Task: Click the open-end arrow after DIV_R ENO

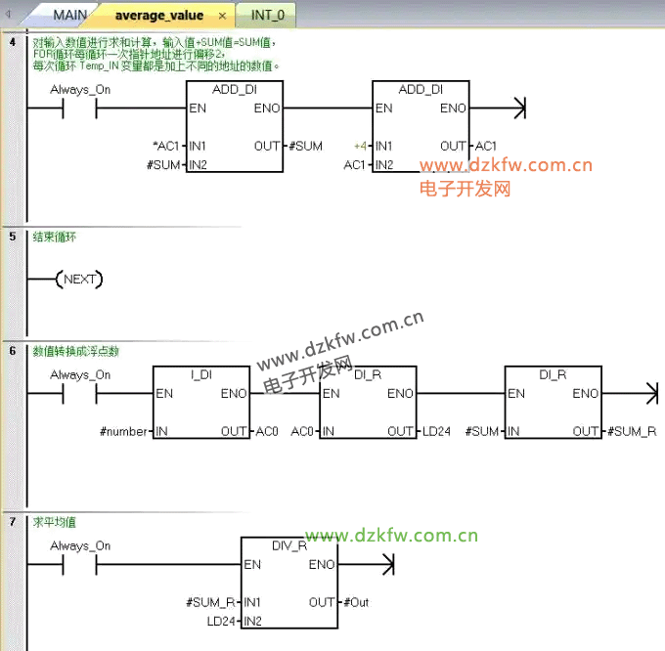Action: 386,565
